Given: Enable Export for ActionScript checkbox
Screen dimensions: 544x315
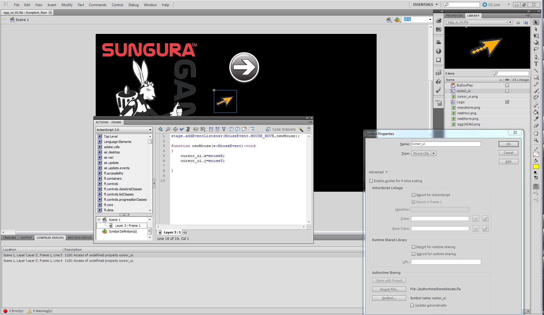Looking at the screenshot, I should tap(413, 195).
